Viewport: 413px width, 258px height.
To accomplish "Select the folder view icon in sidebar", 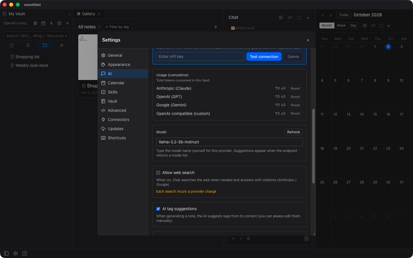I will tap(45, 45).
